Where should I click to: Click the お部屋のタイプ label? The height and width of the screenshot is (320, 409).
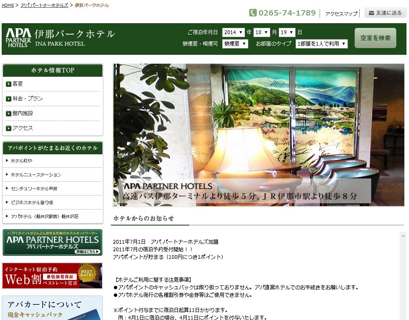click(x=273, y=44)
